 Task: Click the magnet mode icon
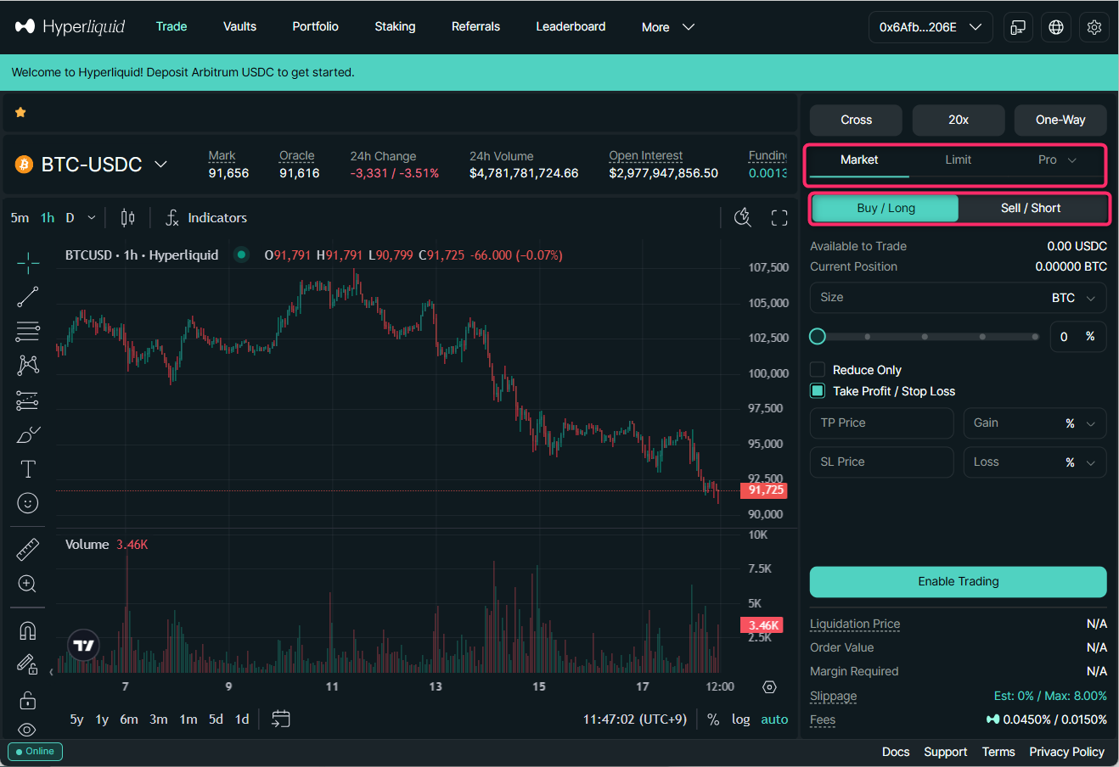point(28,630)
